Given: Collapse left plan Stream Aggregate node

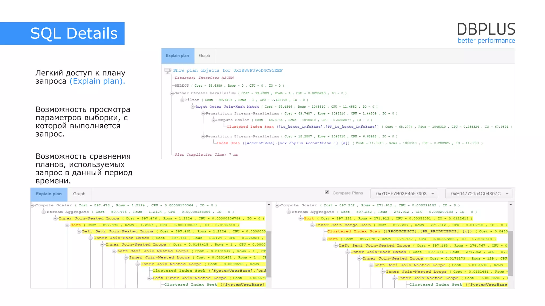Looking at the screenshot, I should (x=44, y=212).
